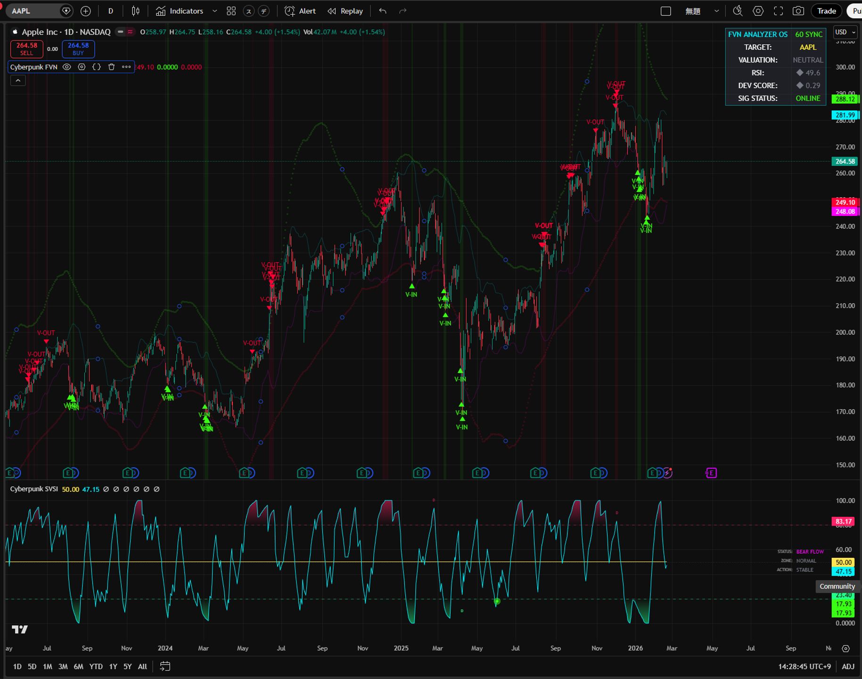Open the timezone menu showing 14:28:45 UTC+9
The height and width of the screenshot is (679, 862).
(x=805, y=666)
